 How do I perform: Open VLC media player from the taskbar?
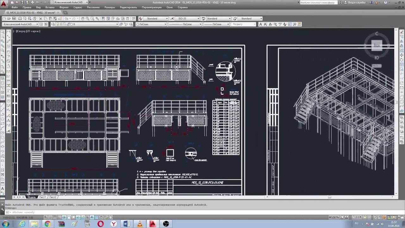(140, 224)
